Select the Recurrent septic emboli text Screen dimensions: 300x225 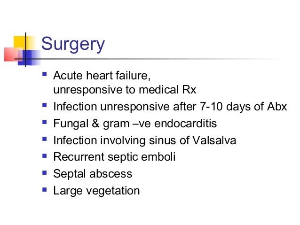pos(114,157)
